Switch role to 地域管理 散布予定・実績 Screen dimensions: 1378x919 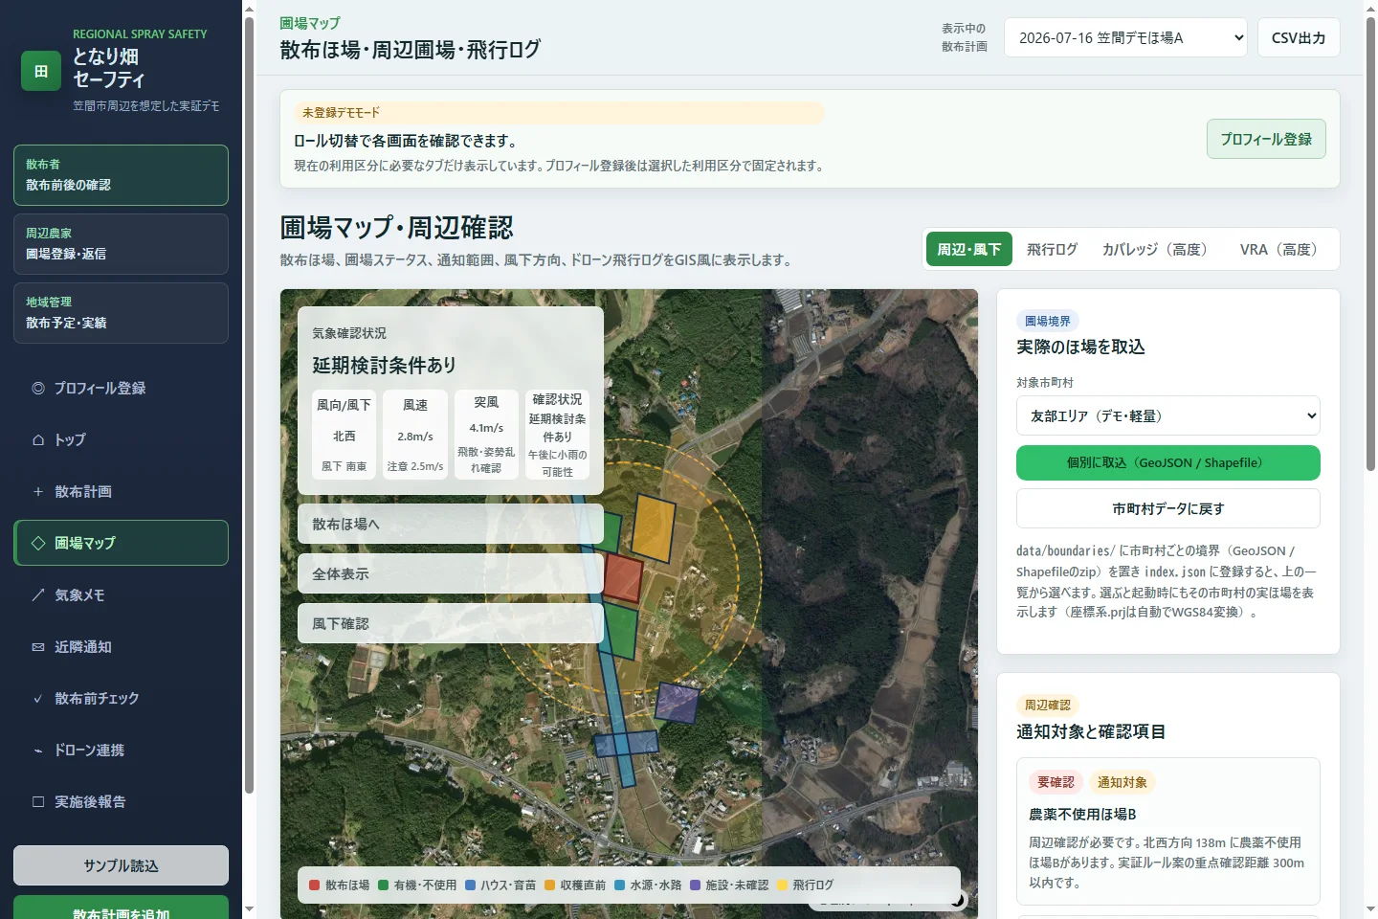pos(121,313)
